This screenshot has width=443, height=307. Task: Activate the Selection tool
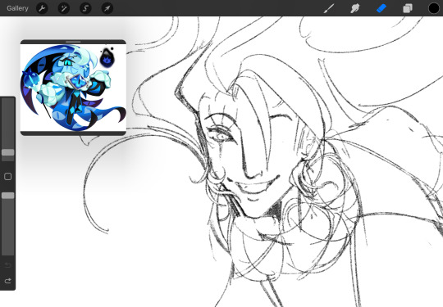[x=85, y=8]
